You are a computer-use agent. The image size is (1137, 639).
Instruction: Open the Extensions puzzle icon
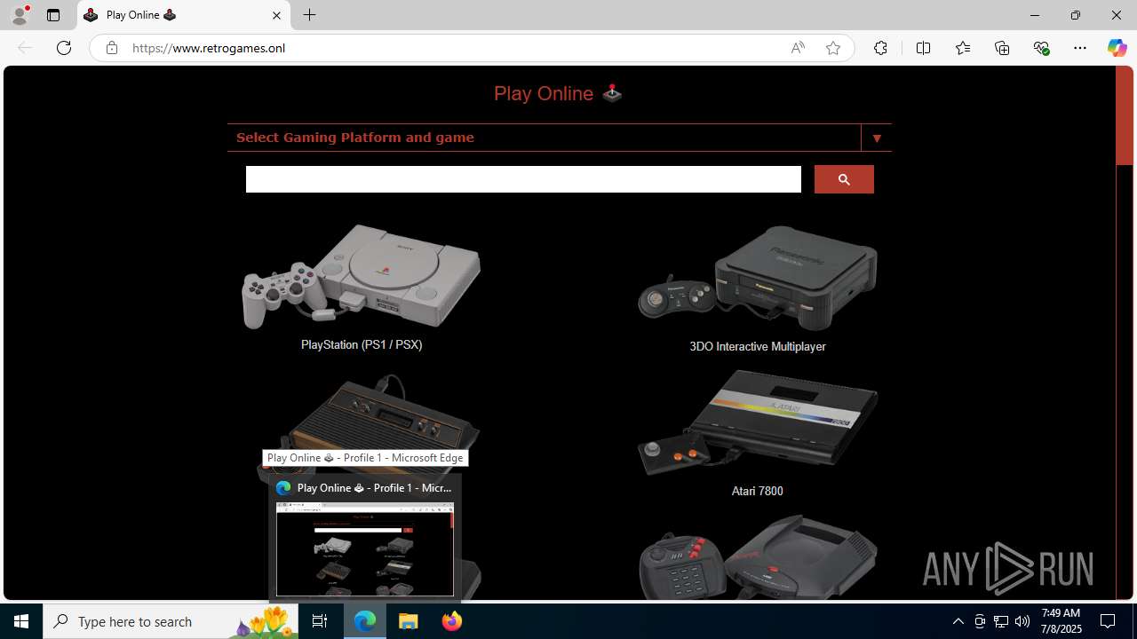tap(880, 48)
